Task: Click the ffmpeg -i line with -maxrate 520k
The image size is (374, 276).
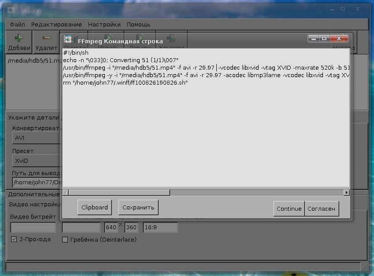Action: click(206, 68)
